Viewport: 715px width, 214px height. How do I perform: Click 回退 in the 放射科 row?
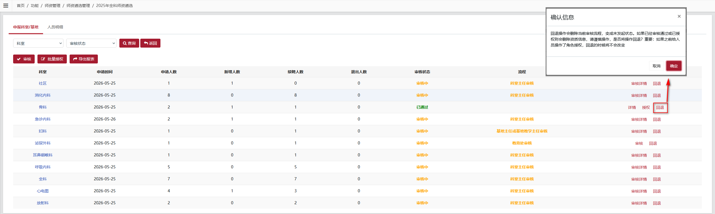click(x=657, y=203)
